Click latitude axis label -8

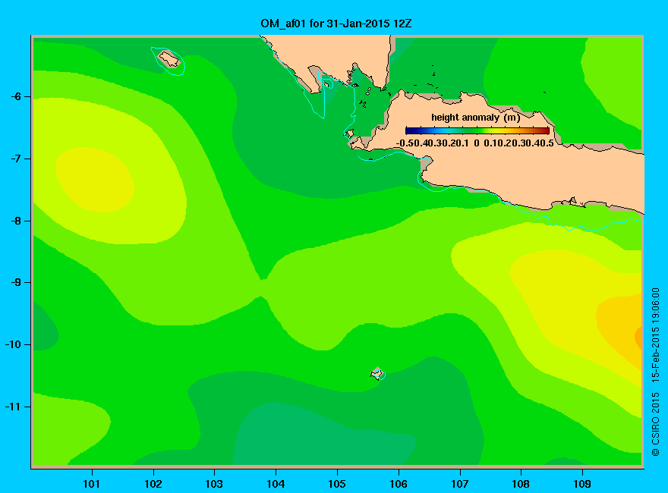click(16, 221)
